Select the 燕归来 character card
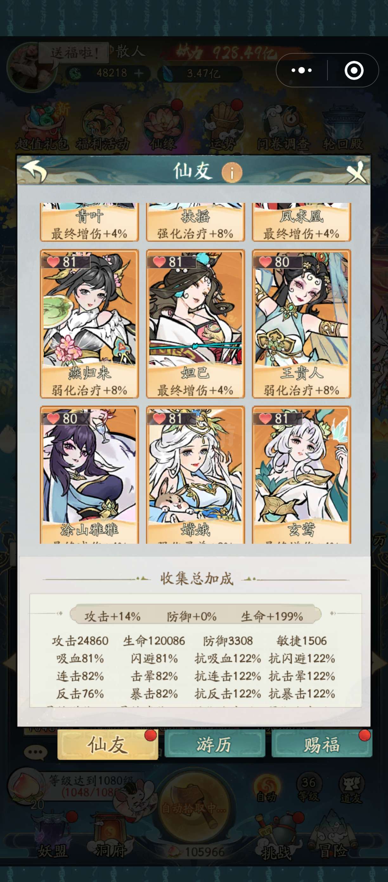The height and width of the screenshot is (882, 388). (x=89, y=324)
